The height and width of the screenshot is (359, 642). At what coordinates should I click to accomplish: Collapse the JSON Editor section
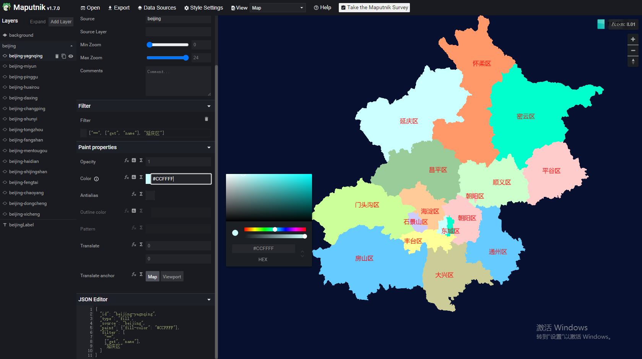pyautogui.click(x=209, y=299)
